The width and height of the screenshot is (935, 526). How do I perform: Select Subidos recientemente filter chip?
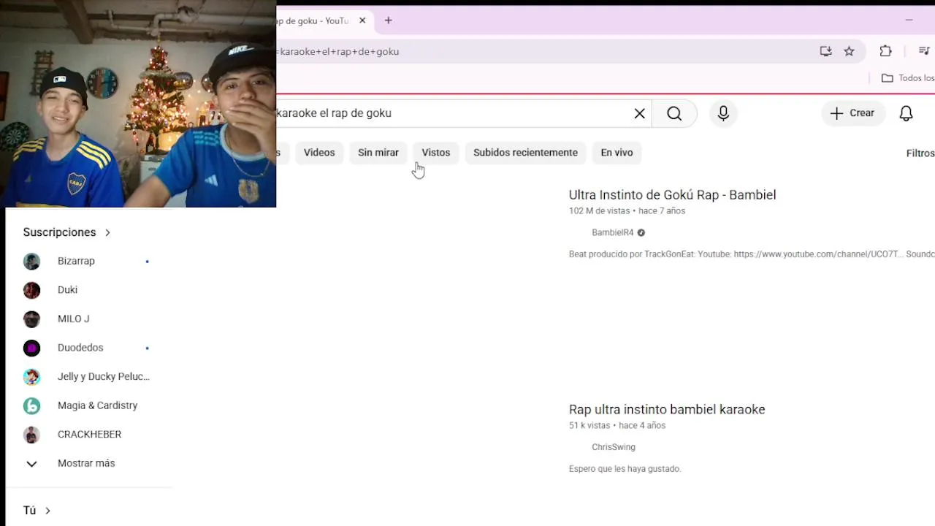coord(525,153)
